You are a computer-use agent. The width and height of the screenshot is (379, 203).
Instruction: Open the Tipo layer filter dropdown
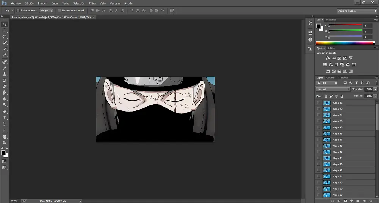pyautogui.click(x=327, y=83)
